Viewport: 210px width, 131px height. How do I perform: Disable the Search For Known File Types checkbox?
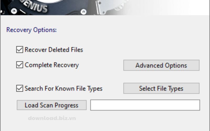tap(20, 88)
